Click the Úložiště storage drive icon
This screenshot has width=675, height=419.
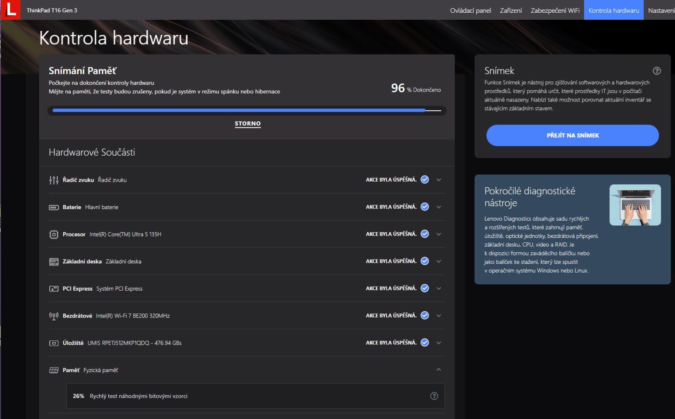point(54,343)
